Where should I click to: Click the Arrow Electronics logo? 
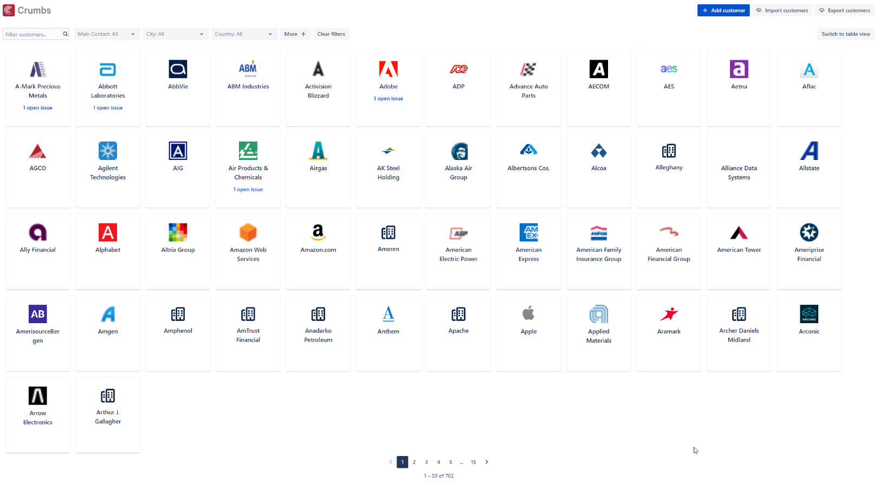click(38, 396)
